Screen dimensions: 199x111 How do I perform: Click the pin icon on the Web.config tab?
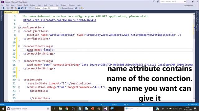click(15, 12)
